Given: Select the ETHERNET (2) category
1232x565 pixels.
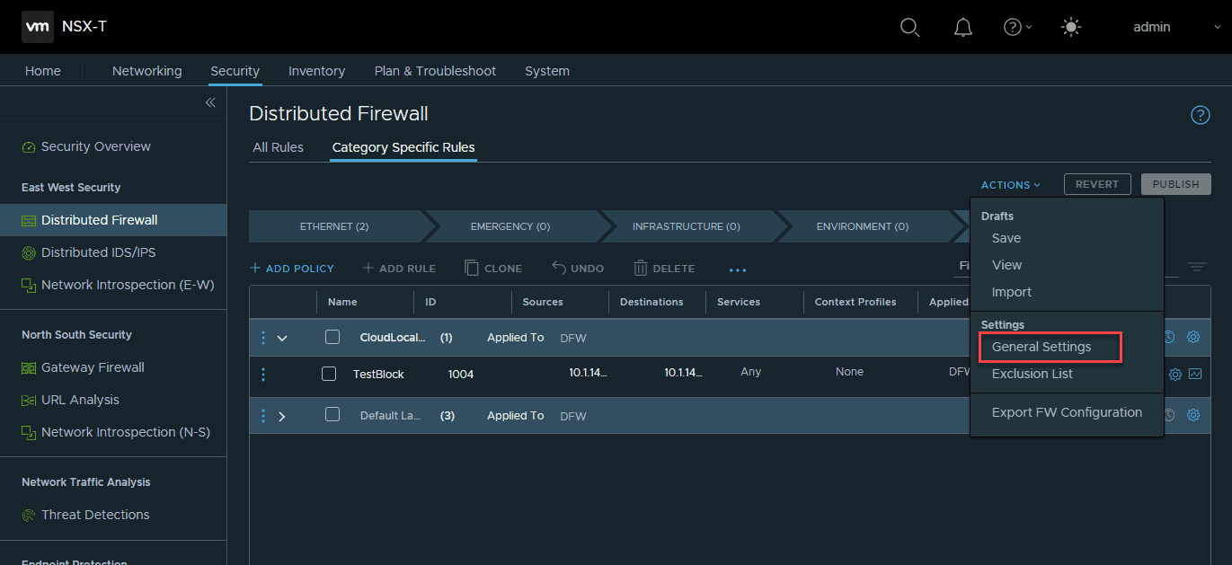Looking at the screenshot, I should 334,226.
